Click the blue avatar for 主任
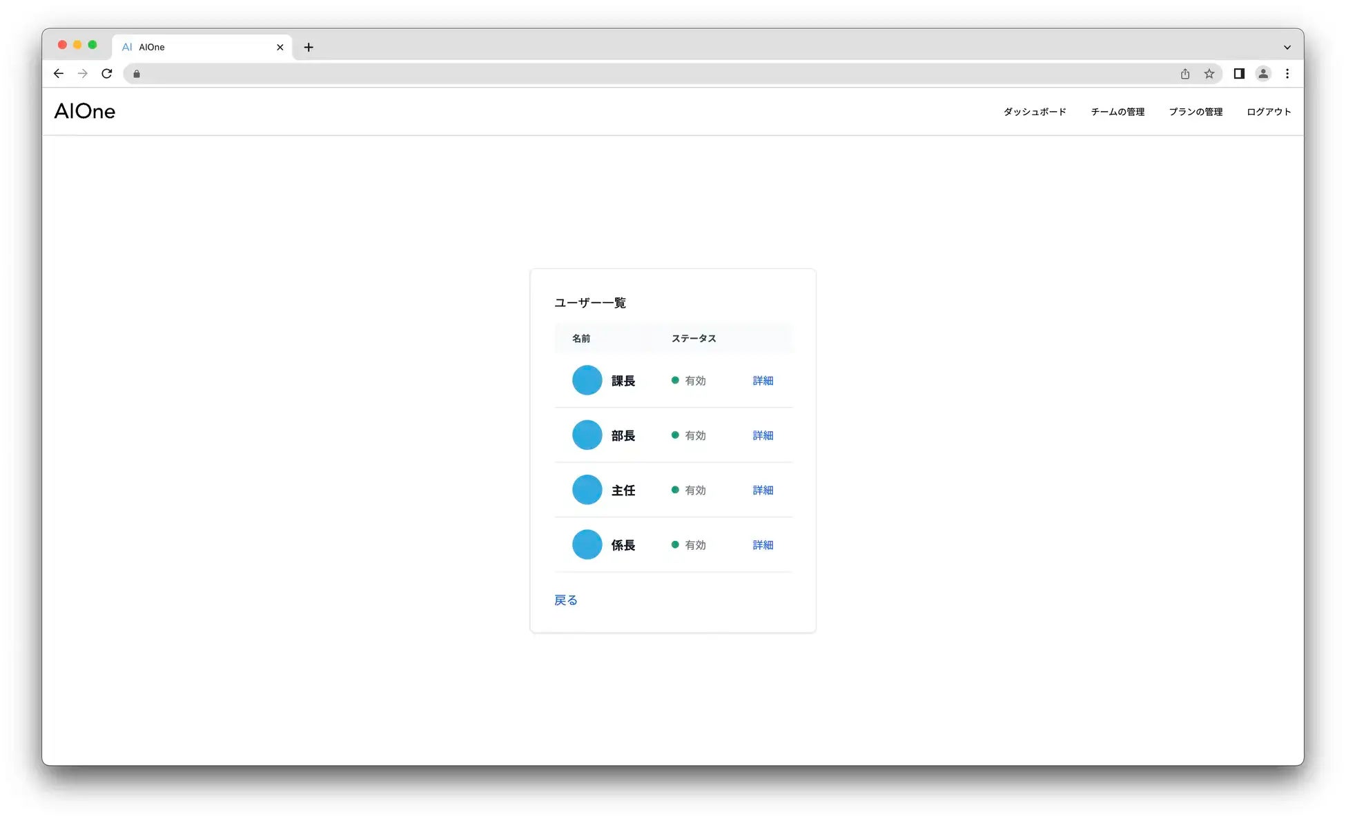 click(x=587, y=490)
